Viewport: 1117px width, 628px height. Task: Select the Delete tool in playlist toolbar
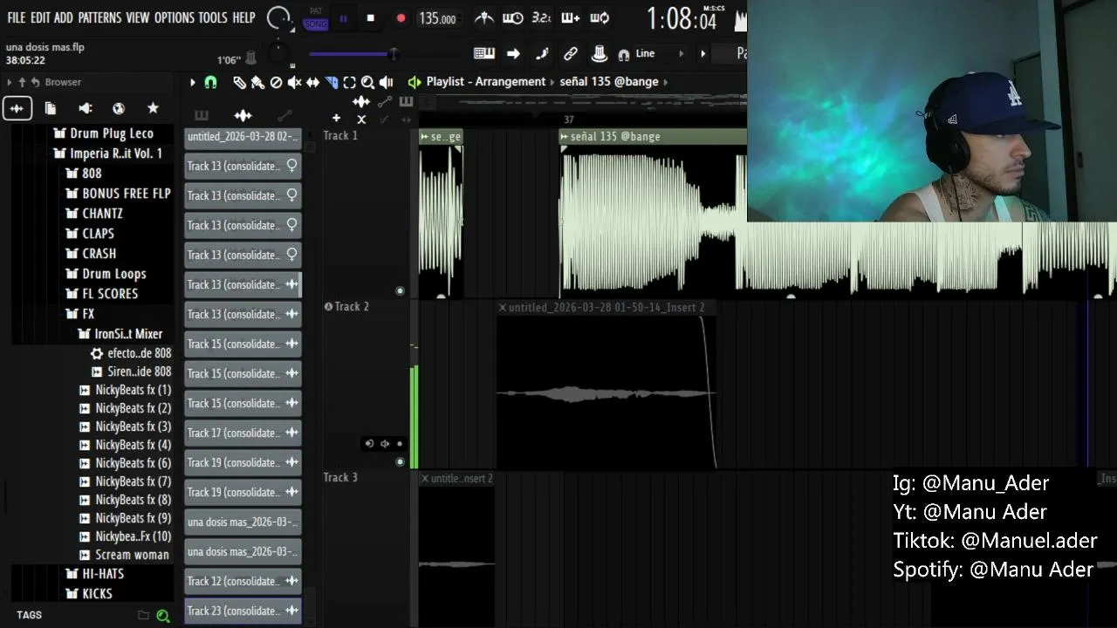pyautogui.click(x=276, y=82)
